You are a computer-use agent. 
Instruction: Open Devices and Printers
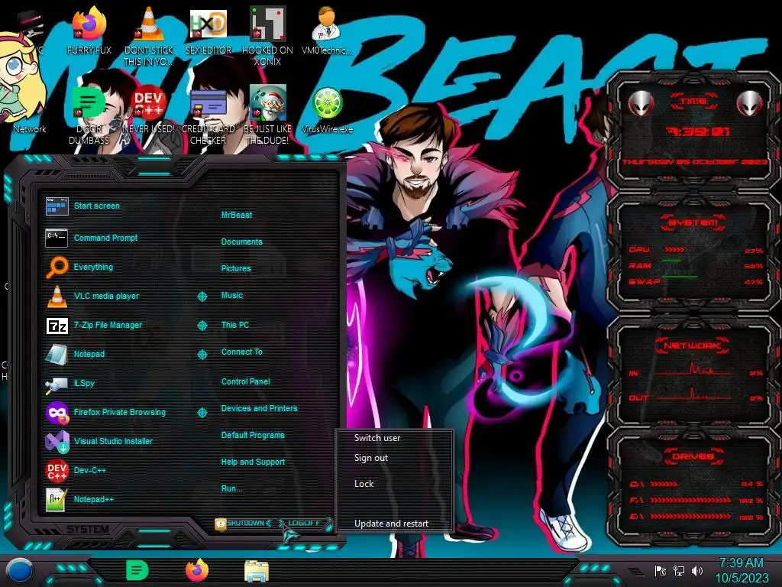click(x=259, y=408)
